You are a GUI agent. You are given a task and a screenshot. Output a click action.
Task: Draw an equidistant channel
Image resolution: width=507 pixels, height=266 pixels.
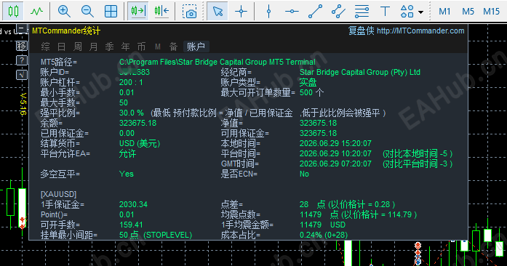[338, 12]
